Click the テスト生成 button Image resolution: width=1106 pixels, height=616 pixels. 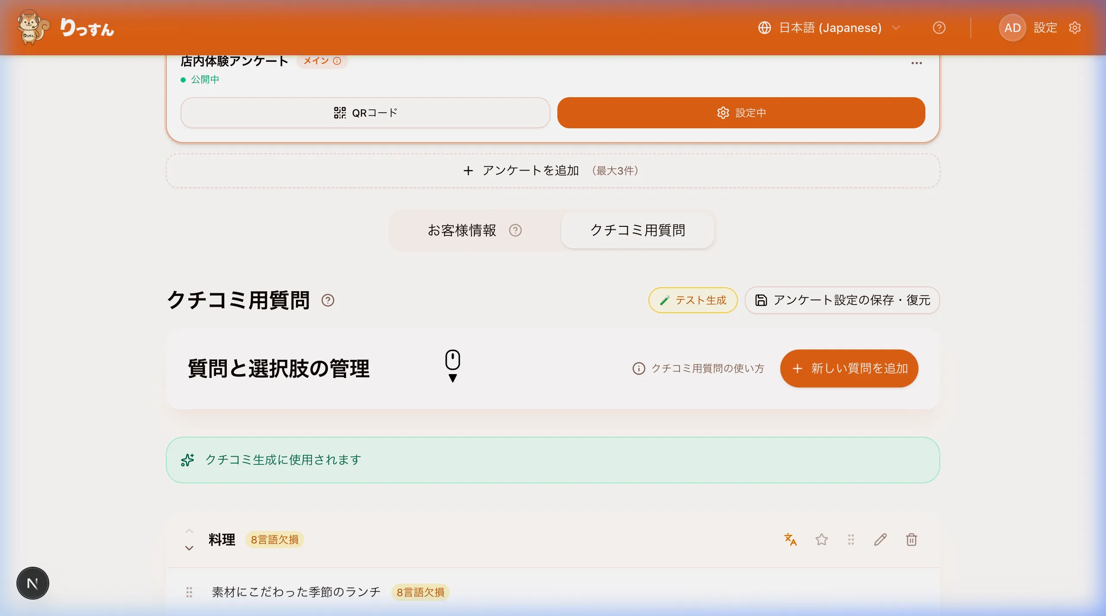[693, 300]
